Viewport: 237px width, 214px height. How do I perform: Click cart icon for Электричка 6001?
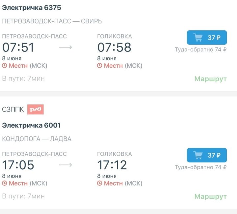click(x=198, y=155)
